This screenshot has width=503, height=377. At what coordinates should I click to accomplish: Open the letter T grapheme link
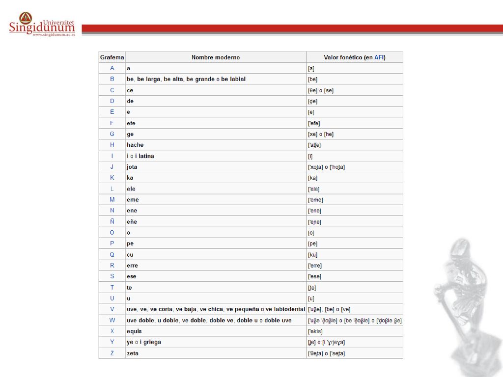pos(112,288)
